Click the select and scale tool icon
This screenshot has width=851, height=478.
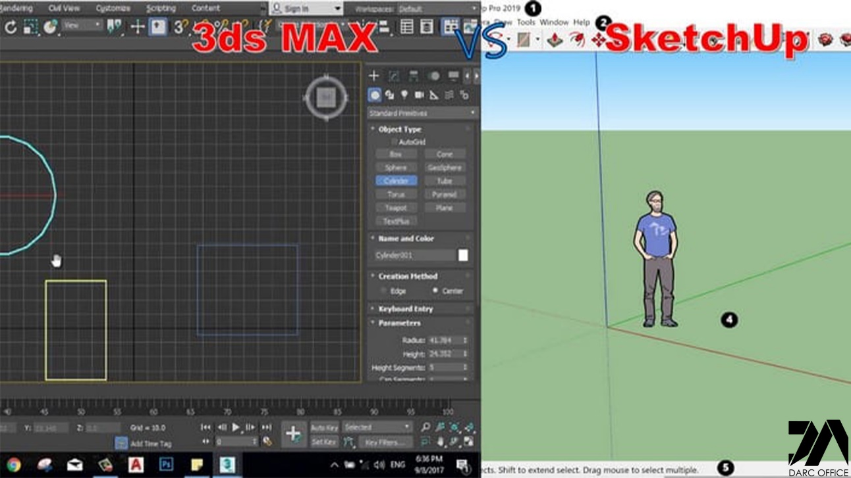pyautogui.click(x=30, y=27)
